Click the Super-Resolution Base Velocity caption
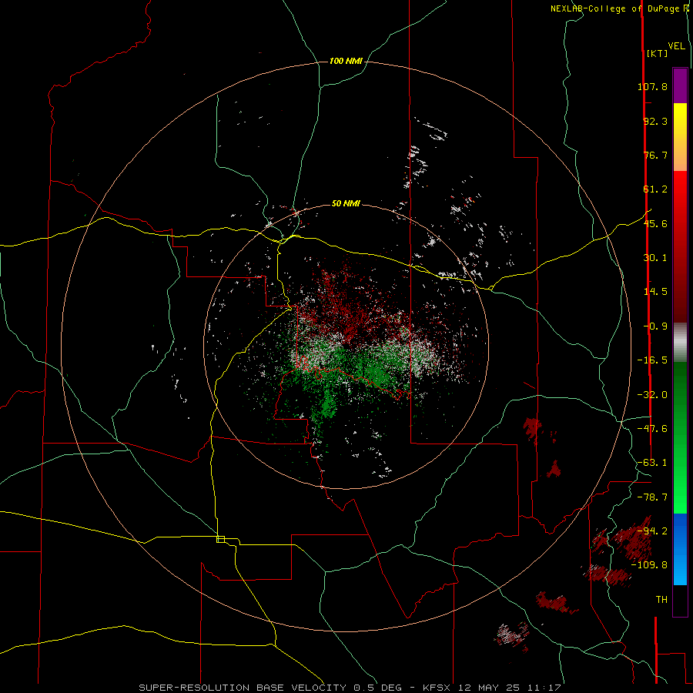The width and height of the screenshot is (693, 693). coord(350,688)
